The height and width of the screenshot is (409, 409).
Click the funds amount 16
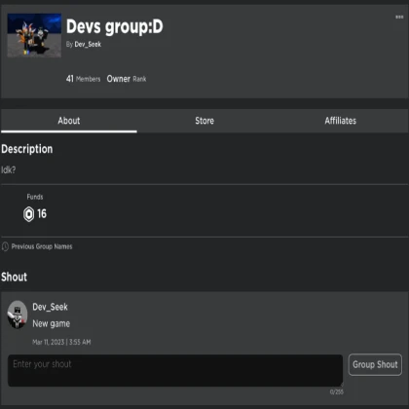tap(42, 213)
